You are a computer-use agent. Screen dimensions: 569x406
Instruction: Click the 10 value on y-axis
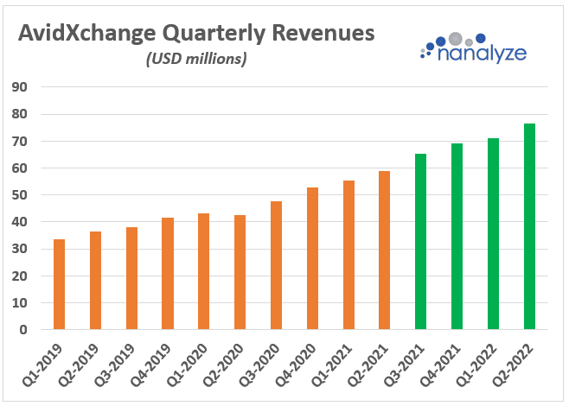point(20,303)
